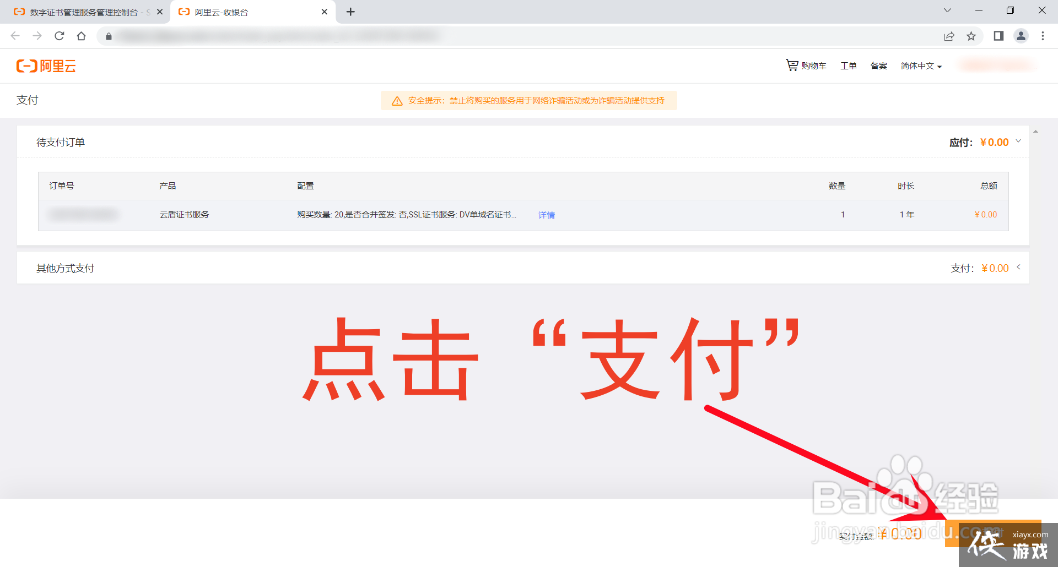The height and width of the screenshot is (567, 1058).
Task: Click the 阿里云 logo
Action: [46, 66]
